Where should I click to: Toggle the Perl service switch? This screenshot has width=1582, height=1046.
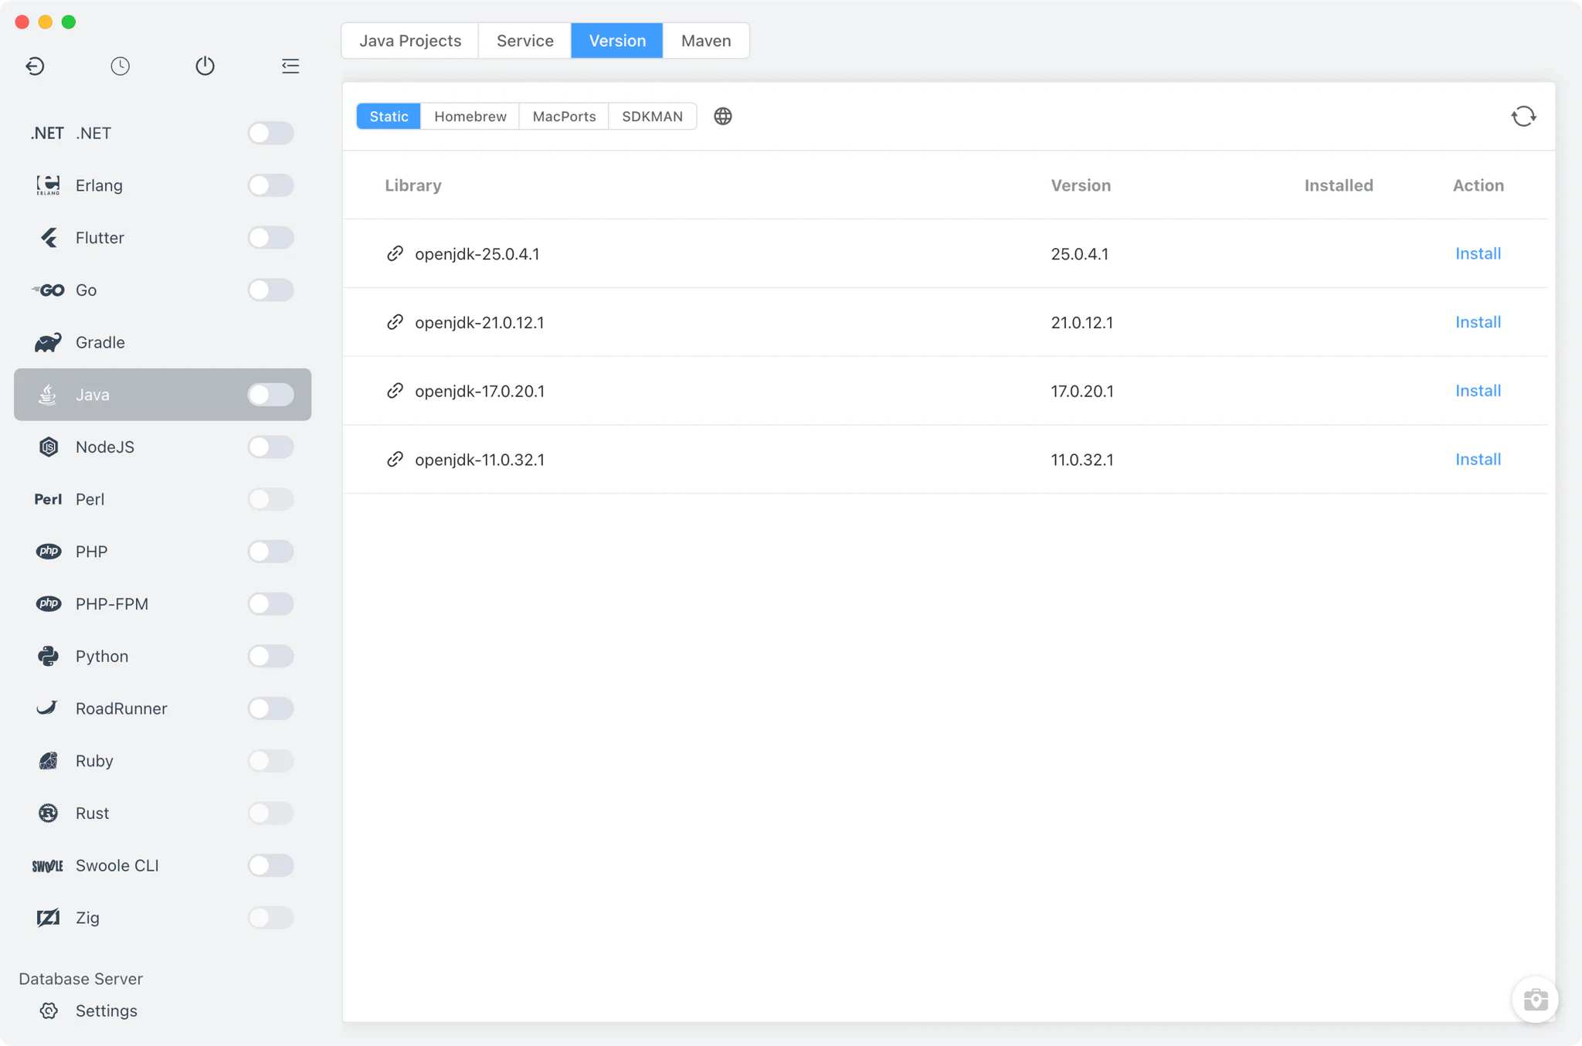270,499
